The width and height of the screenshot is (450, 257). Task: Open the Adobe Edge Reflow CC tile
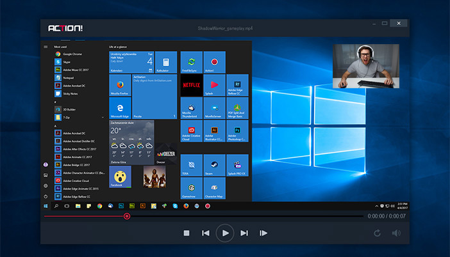tap(237, 85)
